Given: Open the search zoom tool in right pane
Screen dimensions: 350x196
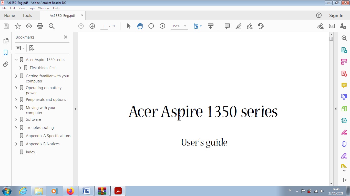Looking at the screenshot, I should [x=344, y=38].
